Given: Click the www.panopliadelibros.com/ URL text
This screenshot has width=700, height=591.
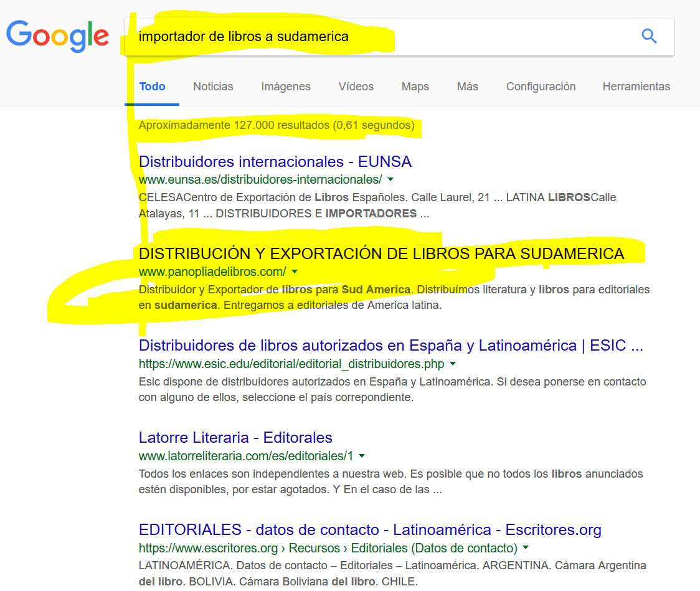Looking at the screenshot, I should [212, 272].
